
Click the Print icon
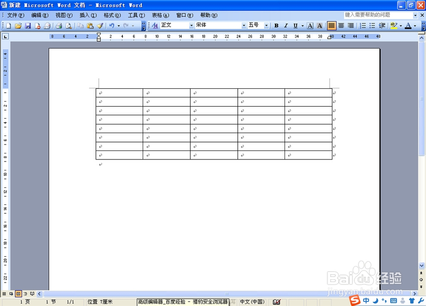coord(59,26)
